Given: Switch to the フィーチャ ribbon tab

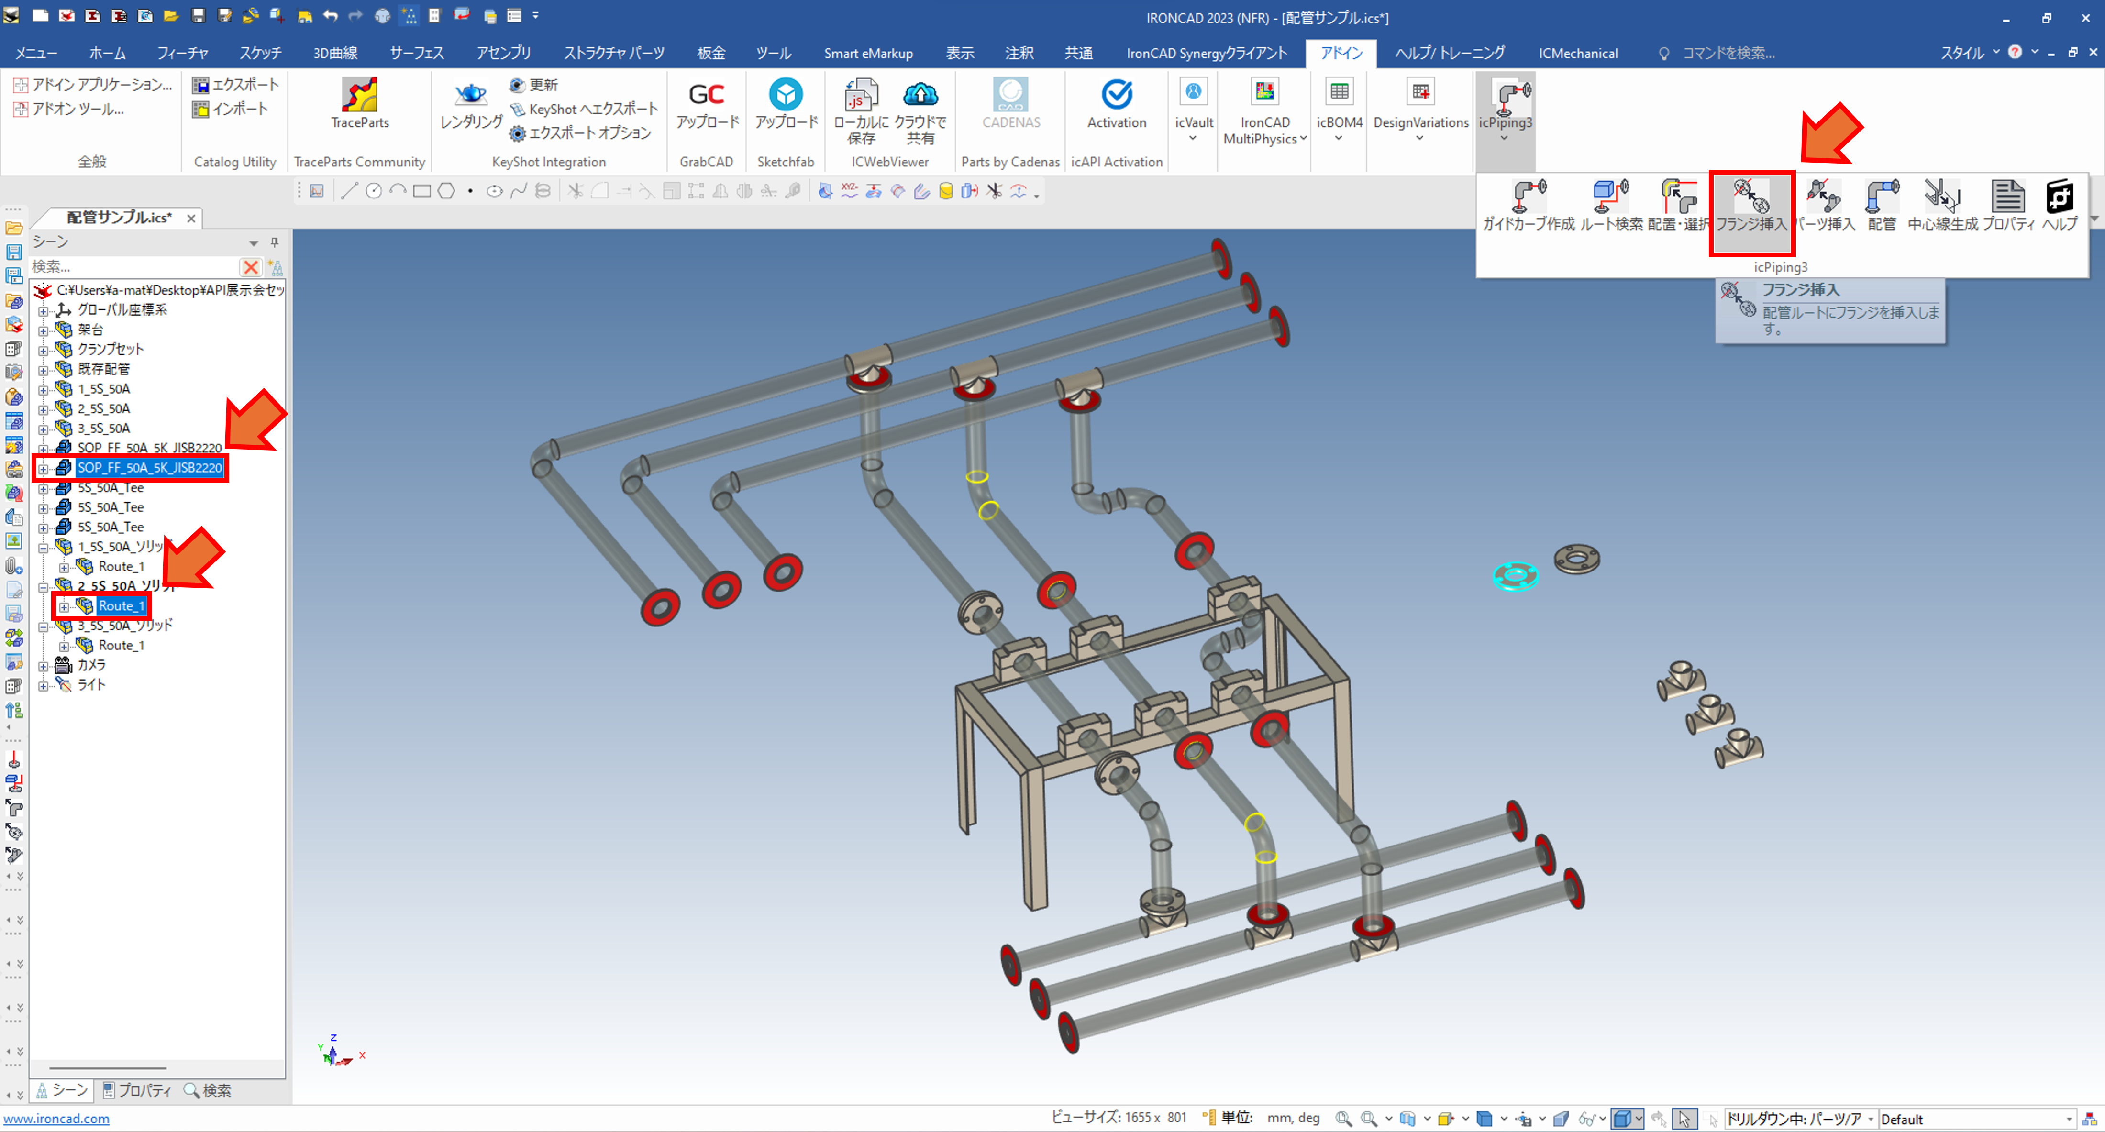Looking at the screenshot, I should pyautogui.click(x=182, y=53).
